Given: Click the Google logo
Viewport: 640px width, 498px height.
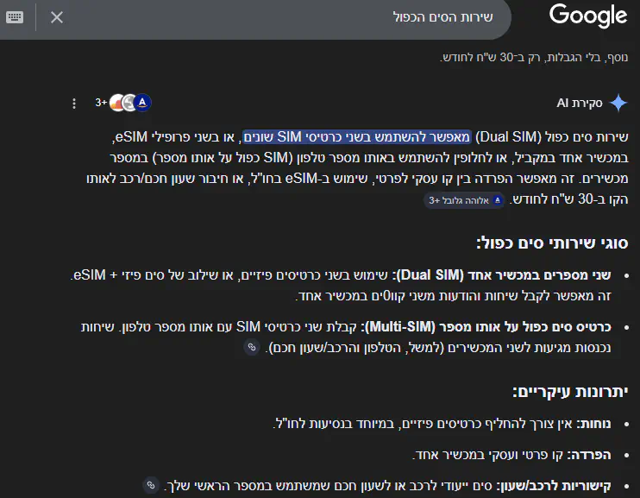Looking at the screenshot, I should click(x=588, y=16).
